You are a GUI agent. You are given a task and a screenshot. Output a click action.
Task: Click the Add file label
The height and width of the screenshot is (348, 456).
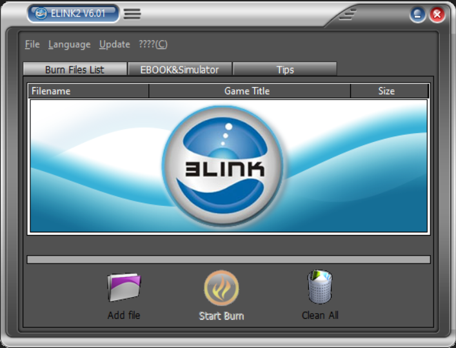[x=124, y=315]
